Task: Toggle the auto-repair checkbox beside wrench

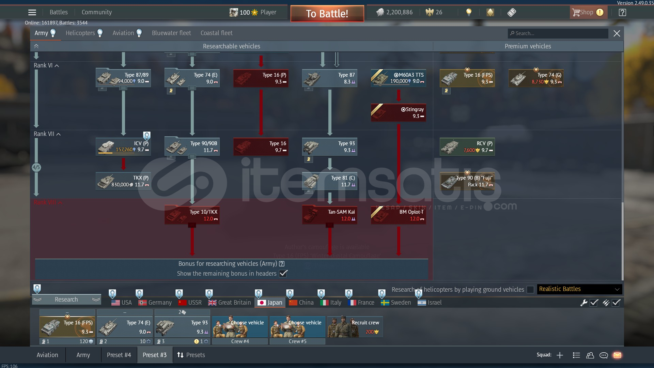Action: [x=594, y=303]
